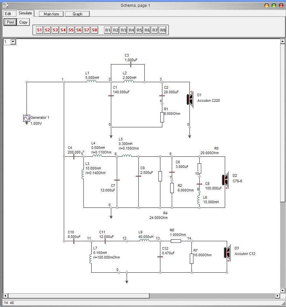
Task: Select the C4 capacitor symbol
Action: pyautogui.click(x=74, y=157)
